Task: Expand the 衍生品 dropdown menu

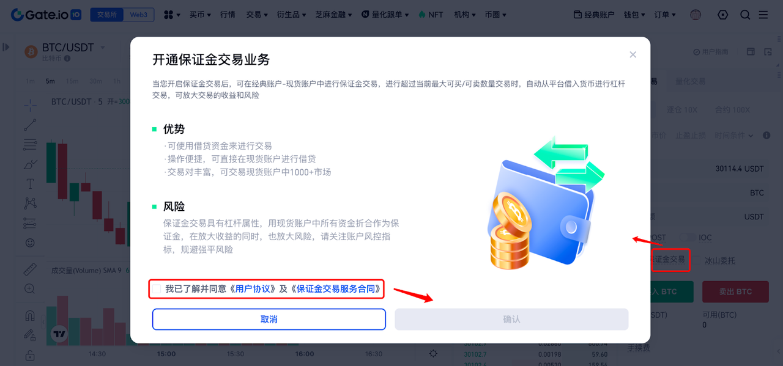Action: 291,15
